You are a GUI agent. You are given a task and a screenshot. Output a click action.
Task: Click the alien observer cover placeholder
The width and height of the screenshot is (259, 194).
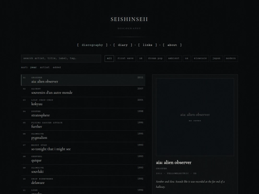(195, 117)
